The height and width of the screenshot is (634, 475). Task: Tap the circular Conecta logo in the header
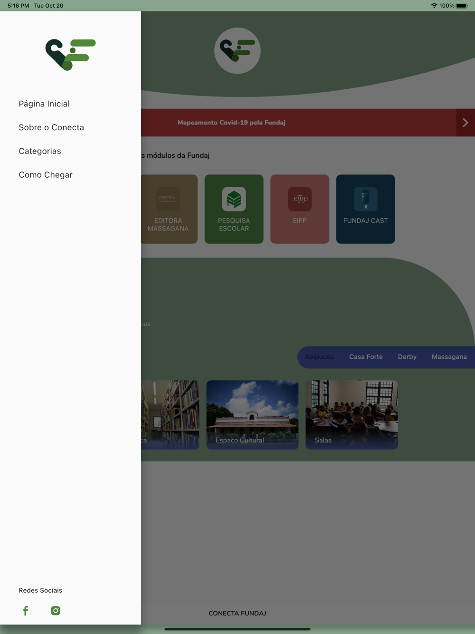[237, 51]
